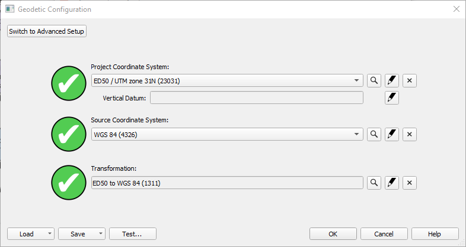466x247 pixels.
Task: Clear the Source Coordinate System
Action: coord(409,134)
